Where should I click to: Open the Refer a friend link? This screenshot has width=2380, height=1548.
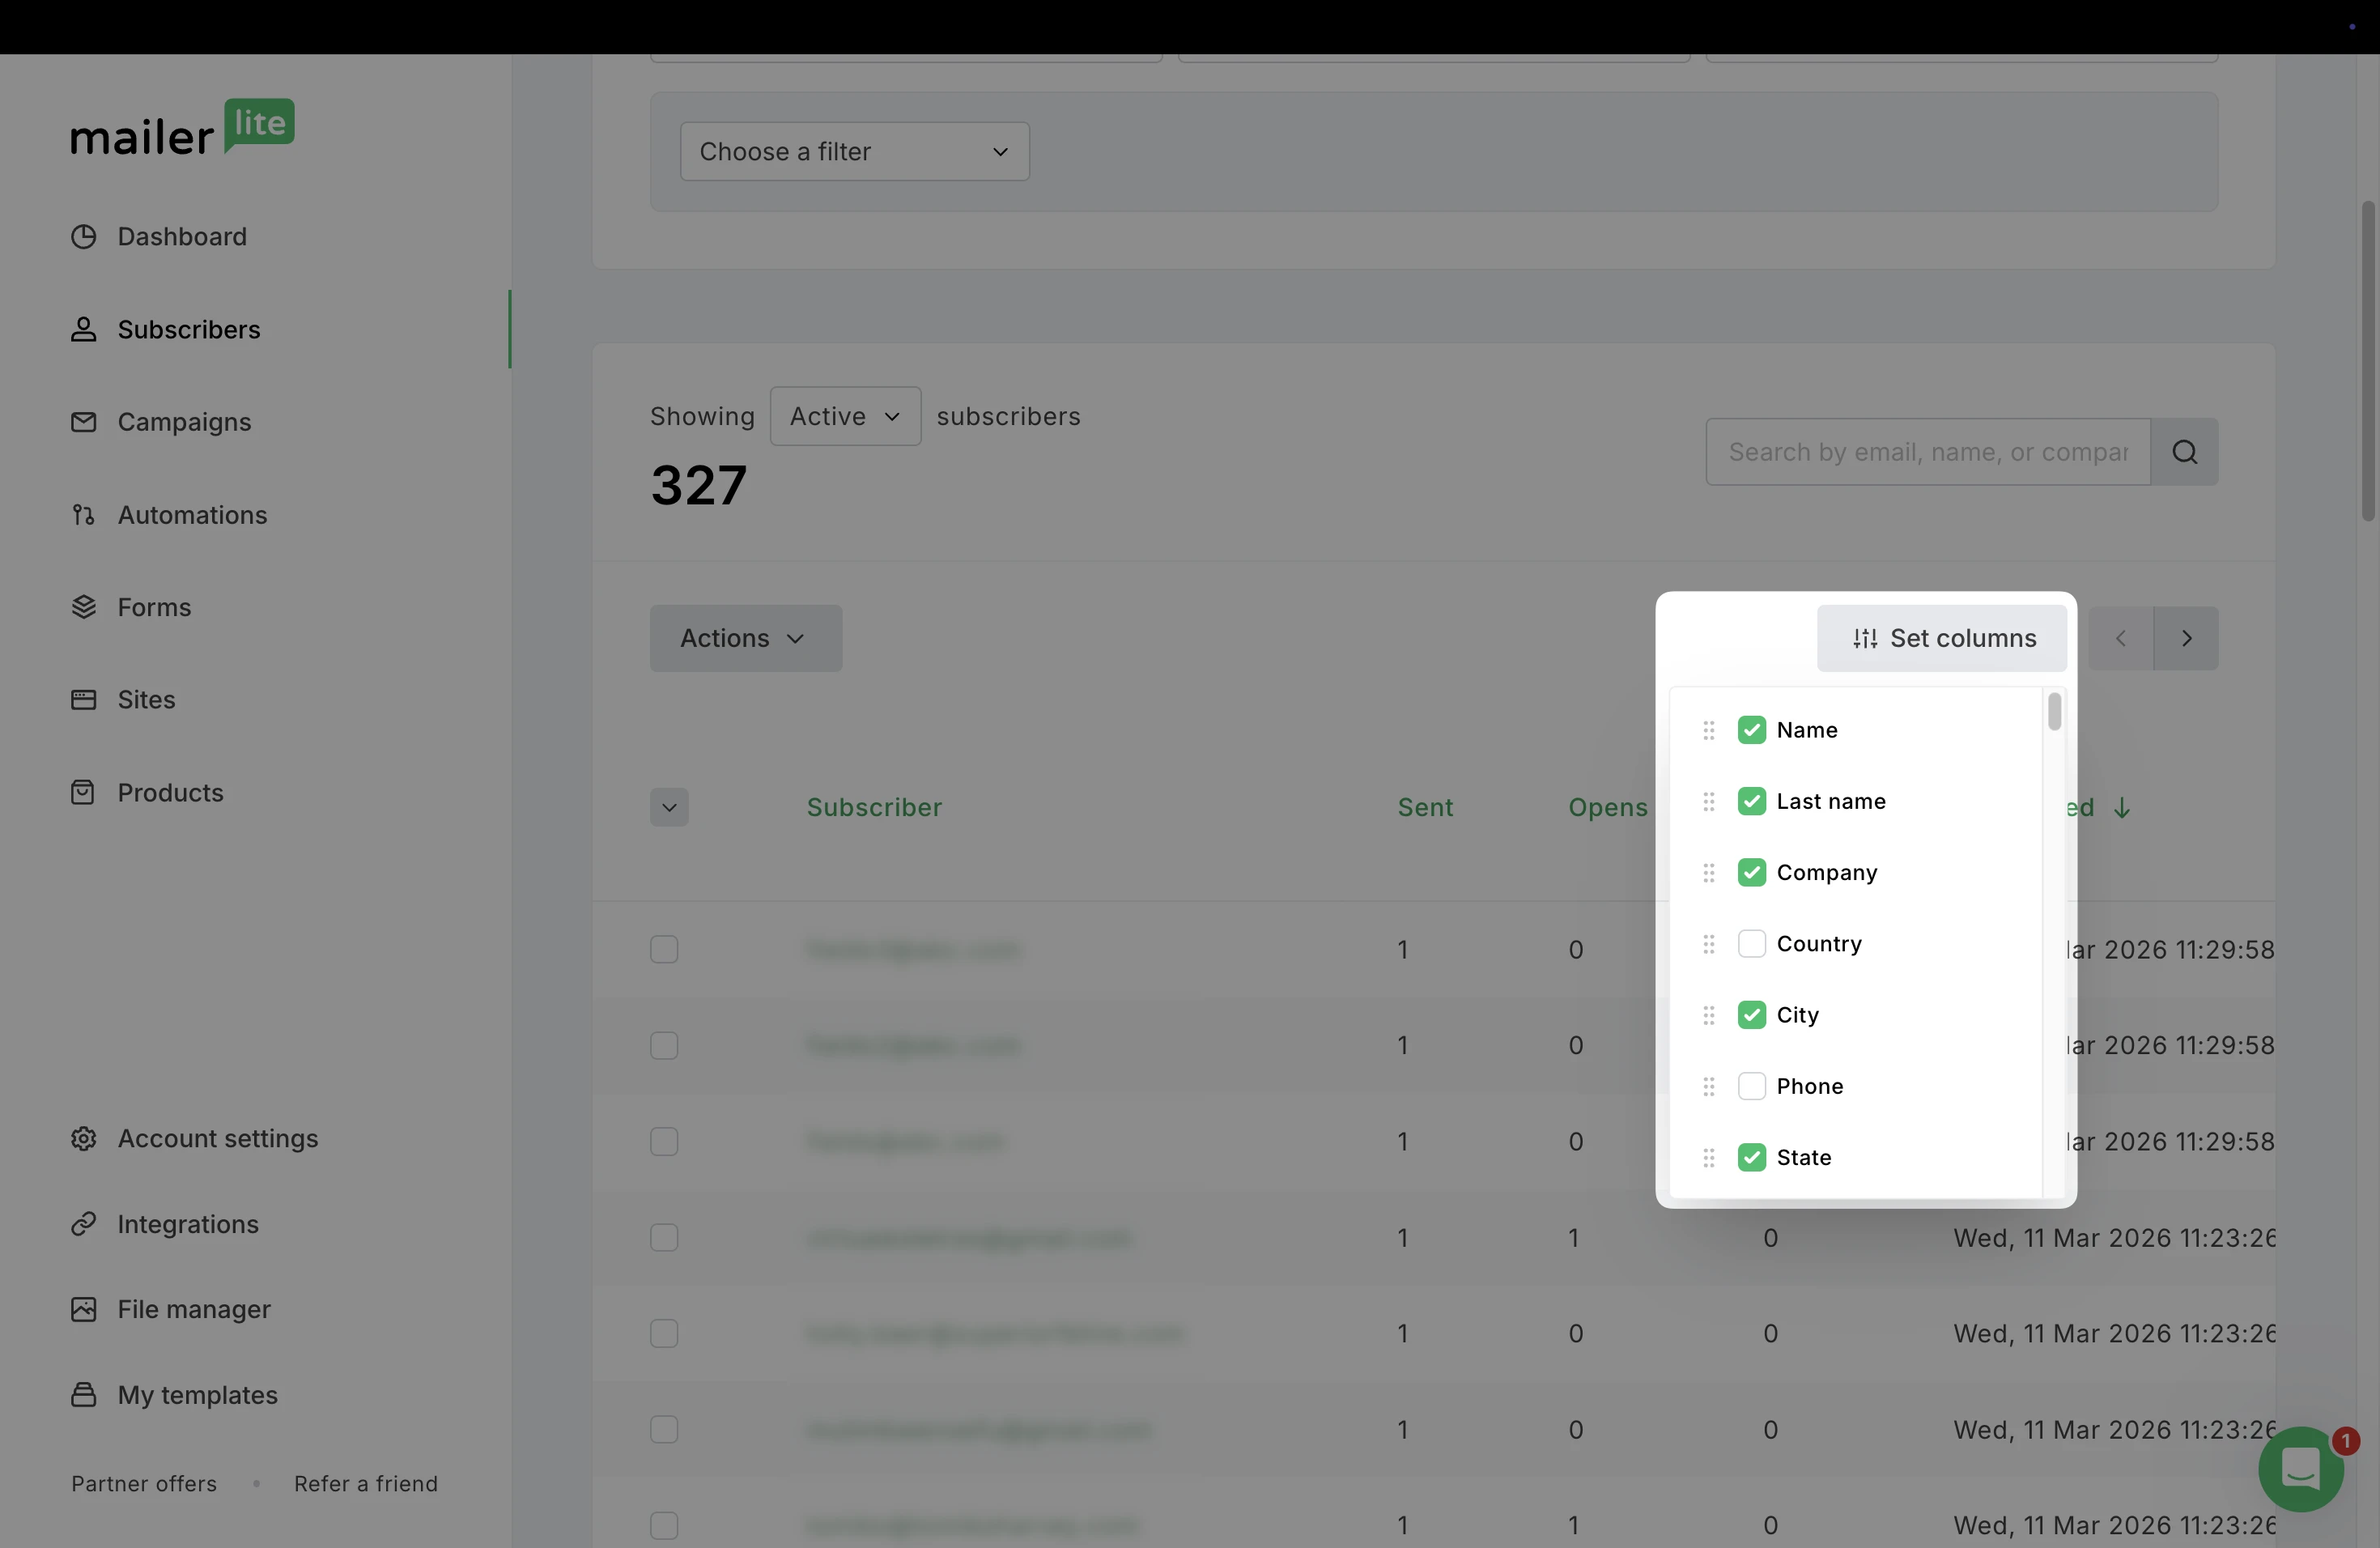click(x=365, y=1484)
